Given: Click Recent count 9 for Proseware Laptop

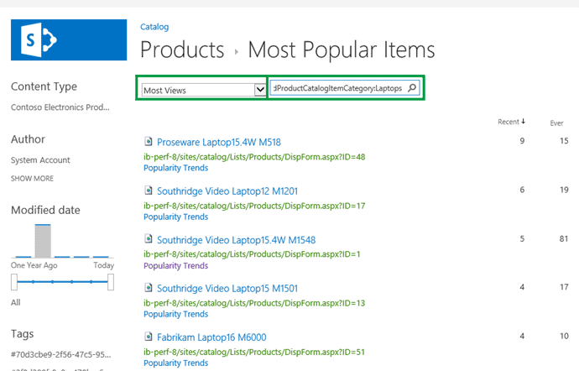Looking at the screenshot, I should click(x=522, y=141).
